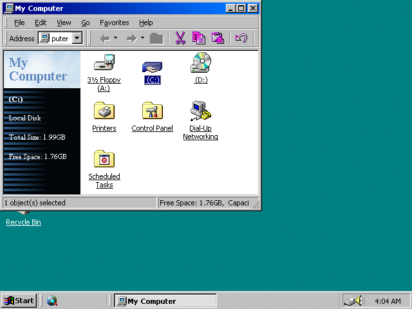The height and width of the screenshot is (309, 412).
Task: Click the '1 object(s) selected' status text
Action: click(35, 203)
